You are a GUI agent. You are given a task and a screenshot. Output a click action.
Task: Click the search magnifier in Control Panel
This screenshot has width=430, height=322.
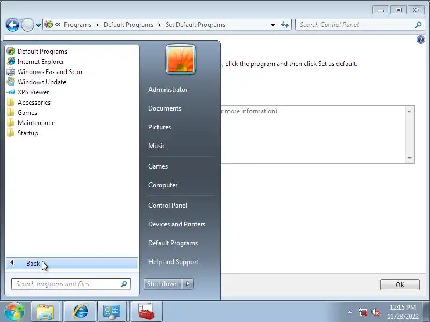click(x=418, y=25)
